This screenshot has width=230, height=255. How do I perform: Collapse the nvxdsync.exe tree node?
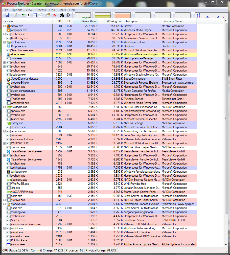5,107
